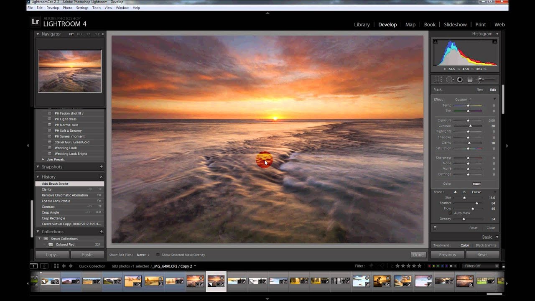The image size is (535, 301).
Task: Expand the User Presets folder
Action: tap(43, 159)
